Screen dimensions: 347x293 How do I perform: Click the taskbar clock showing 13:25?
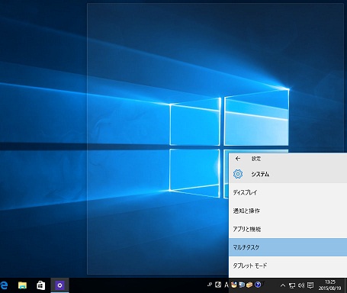click(329, 285)
